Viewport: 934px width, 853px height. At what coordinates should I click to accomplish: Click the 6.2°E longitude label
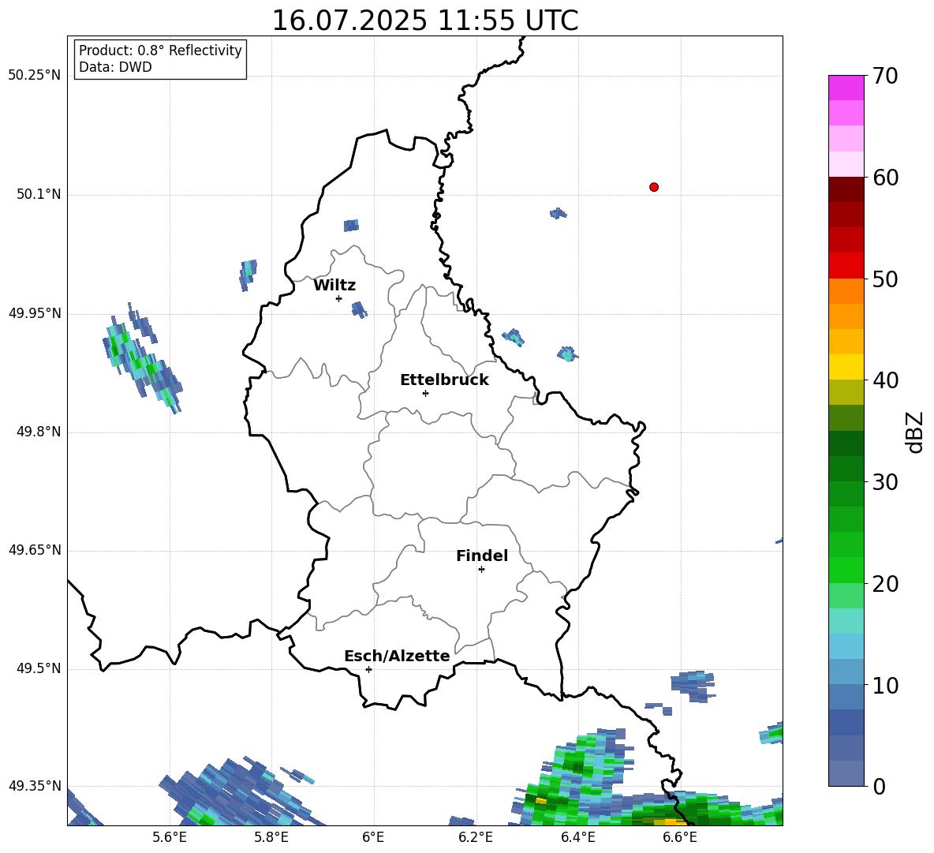click(476, 837)
